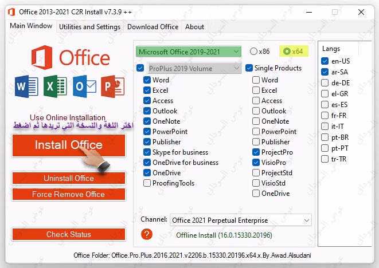Viewport: 379px width, 268px height.
Task: Uncheck Access in ProPlus suite list
Action: coord(147,100)
